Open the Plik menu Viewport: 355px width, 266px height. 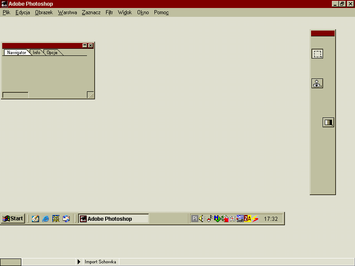tap(6, 12)
